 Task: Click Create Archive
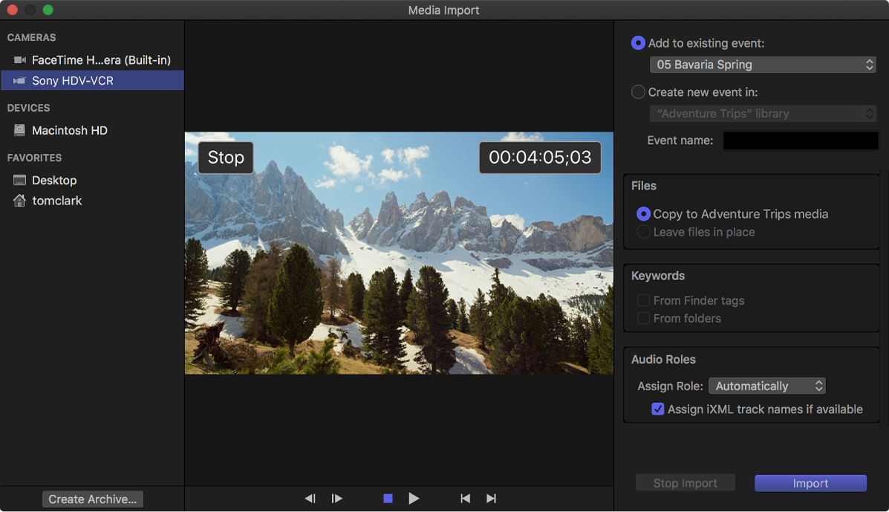click(92, 499)
